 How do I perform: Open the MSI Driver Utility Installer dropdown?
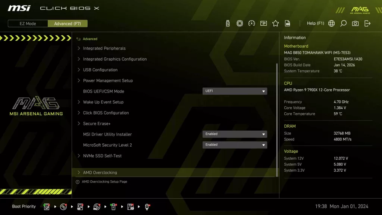(235, 134)
